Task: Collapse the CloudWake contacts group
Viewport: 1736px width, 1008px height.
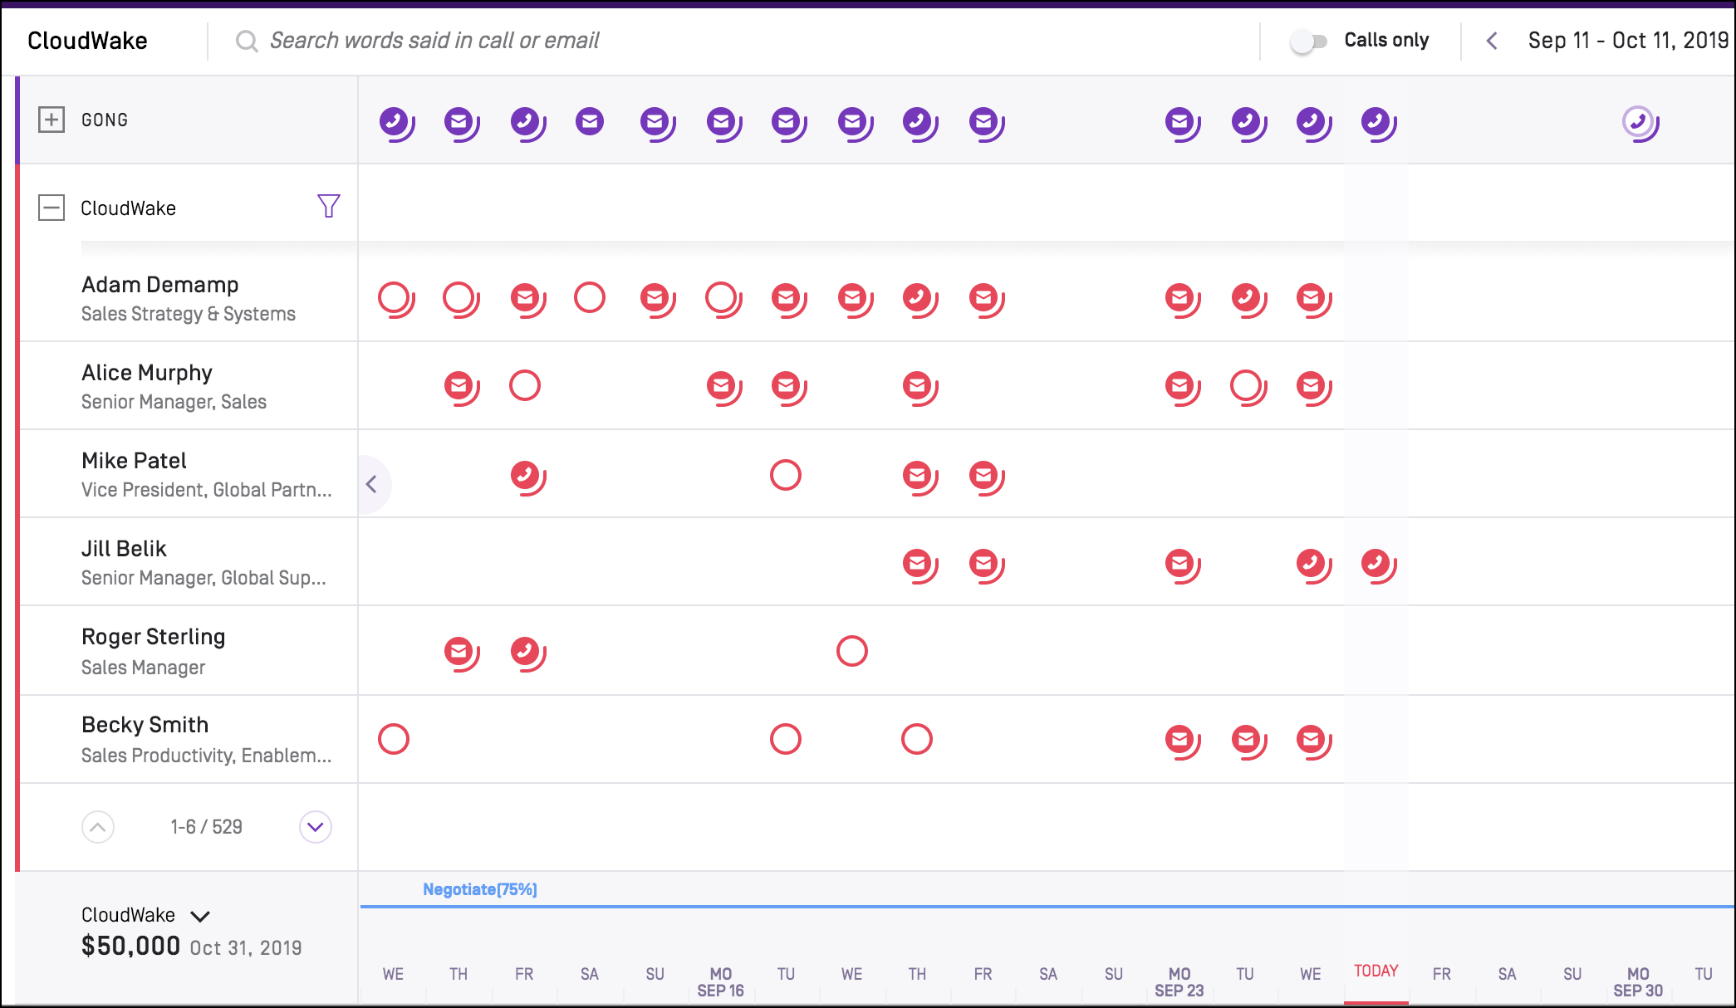Action: click(x=51, y=208)
